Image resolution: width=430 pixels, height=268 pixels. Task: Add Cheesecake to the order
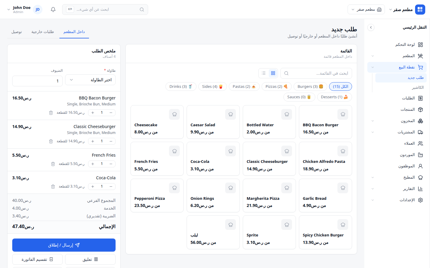(x=157, y=122)
